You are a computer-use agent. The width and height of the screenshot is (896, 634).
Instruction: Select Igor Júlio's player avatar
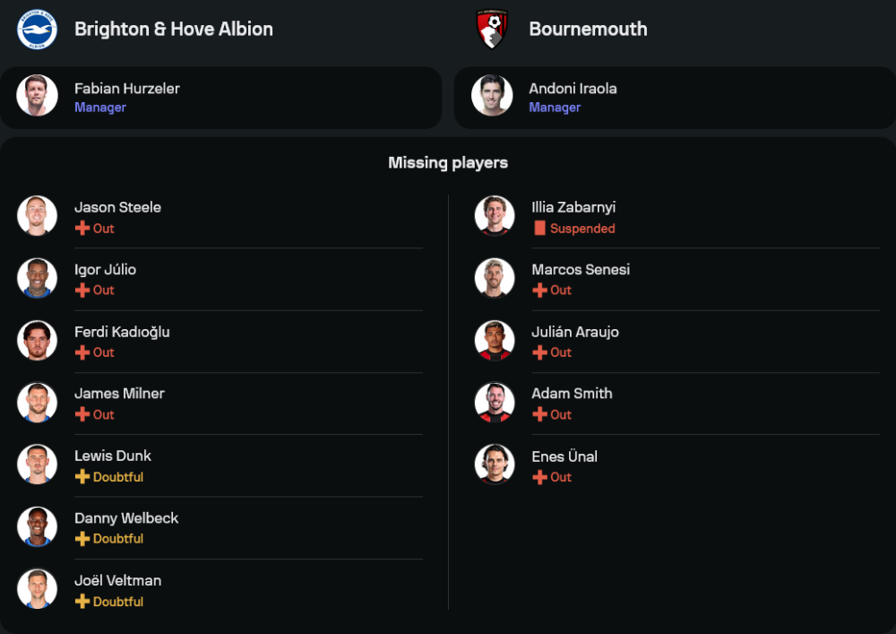[37, 278]
